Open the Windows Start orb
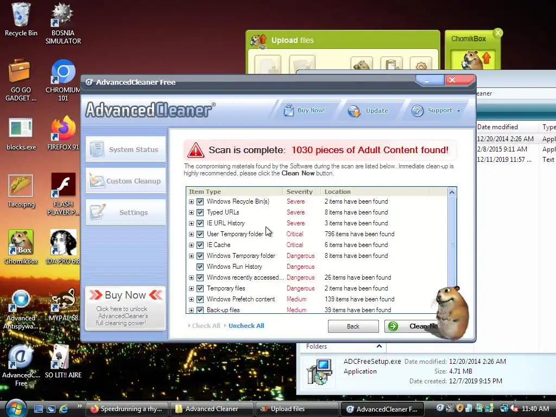556x417 pixels. (15, 408)
